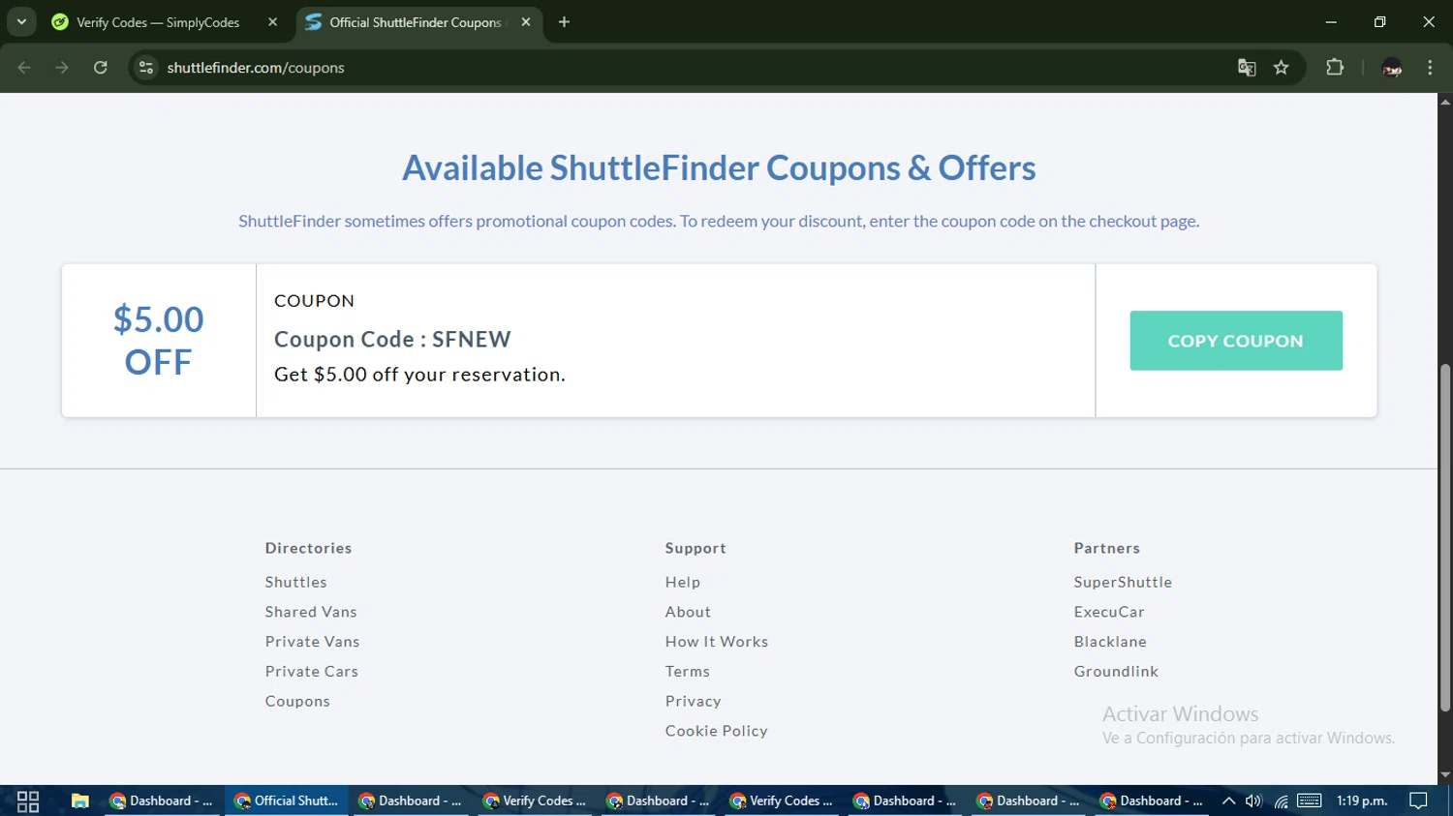Image resolution: width=1453 pixels, height=816 pixels.
Task: Click the Support footer heading
Action: pyautogui.click(x=696, y=548)
